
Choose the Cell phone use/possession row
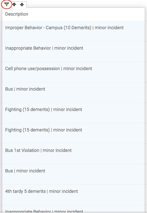(73, 72)
